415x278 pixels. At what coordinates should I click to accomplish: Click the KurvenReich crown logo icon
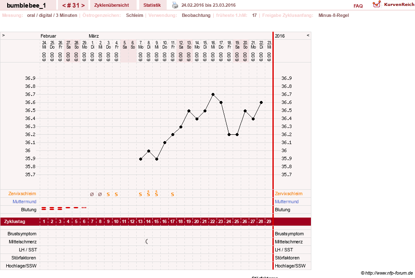(377, 4)
